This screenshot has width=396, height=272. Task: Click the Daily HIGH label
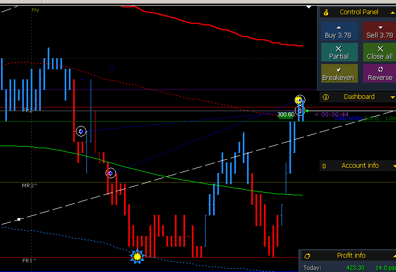pyautogui.click(x=348, y=119)
